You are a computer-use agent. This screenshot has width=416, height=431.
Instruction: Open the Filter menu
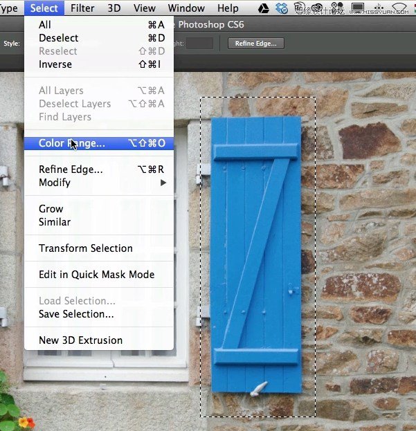pos(82,8)
